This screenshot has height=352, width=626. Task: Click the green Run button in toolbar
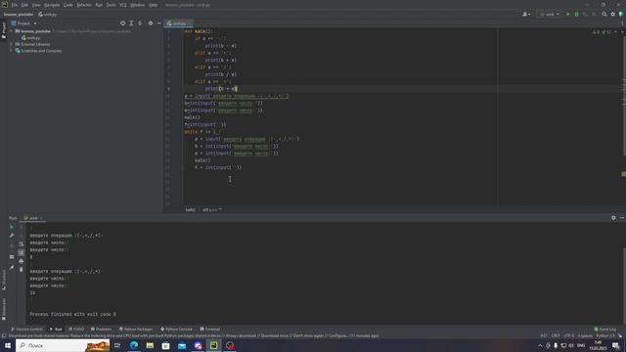click(568, 15)
